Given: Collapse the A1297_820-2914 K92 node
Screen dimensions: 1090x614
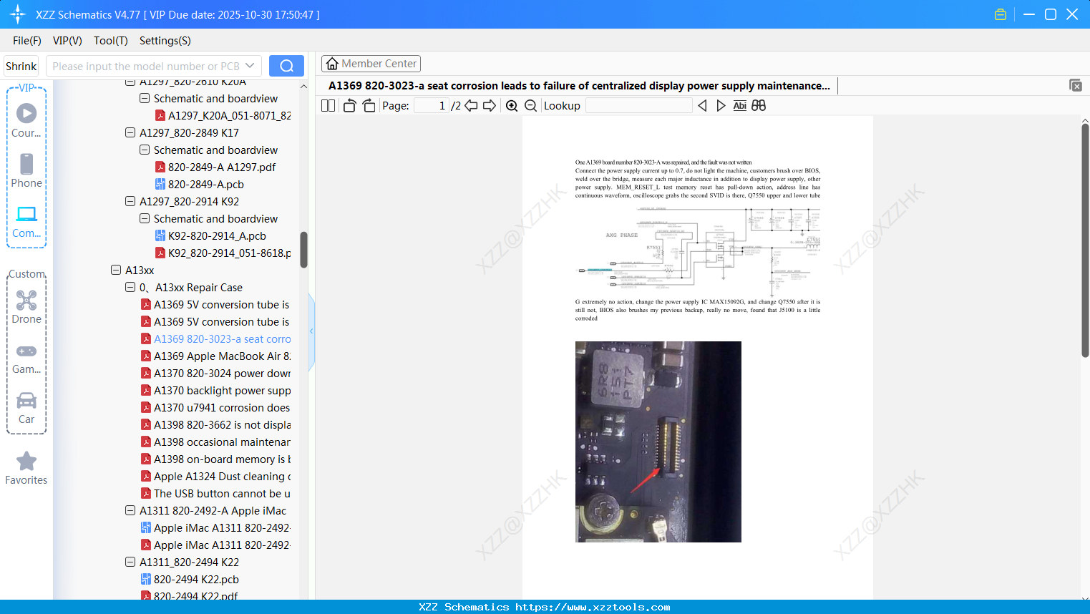Looking at the screenshot, I should [130, 201].
